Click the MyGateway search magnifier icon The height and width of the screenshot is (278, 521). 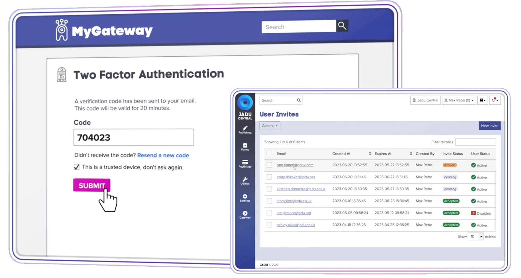pos(342,26)
